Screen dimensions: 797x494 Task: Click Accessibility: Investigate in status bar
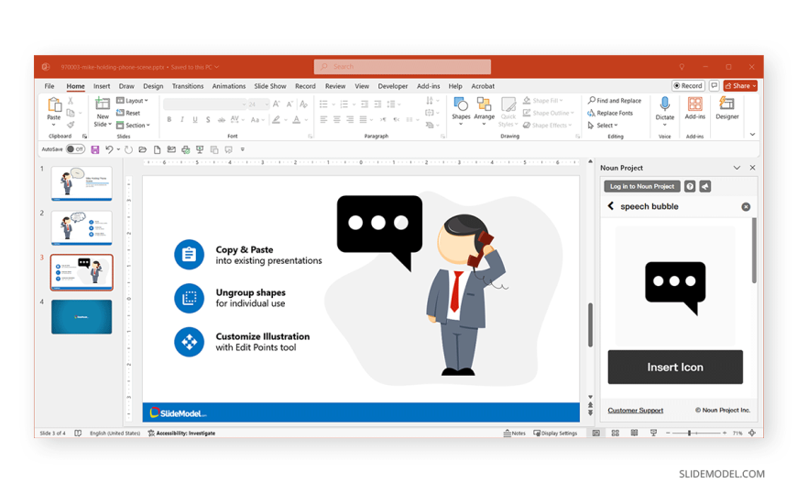[181, 433]
